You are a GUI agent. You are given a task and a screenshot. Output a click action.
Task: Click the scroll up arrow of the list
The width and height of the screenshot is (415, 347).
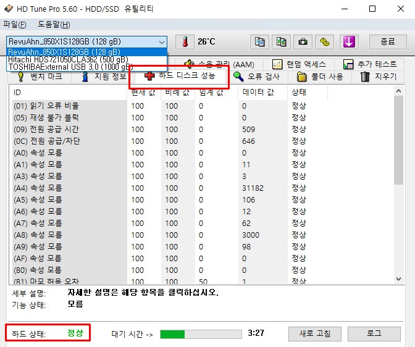(398, 91)
